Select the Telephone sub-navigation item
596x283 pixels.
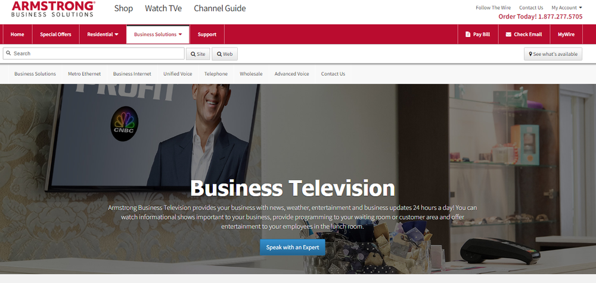click(216, 74)
